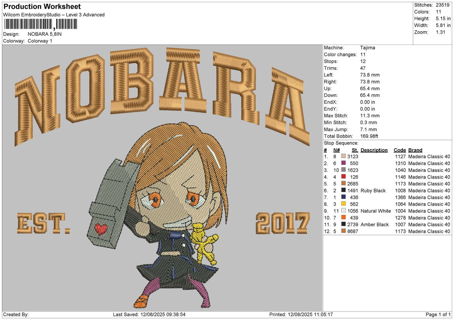Click the Stitches value '23519'

(443, 5)
